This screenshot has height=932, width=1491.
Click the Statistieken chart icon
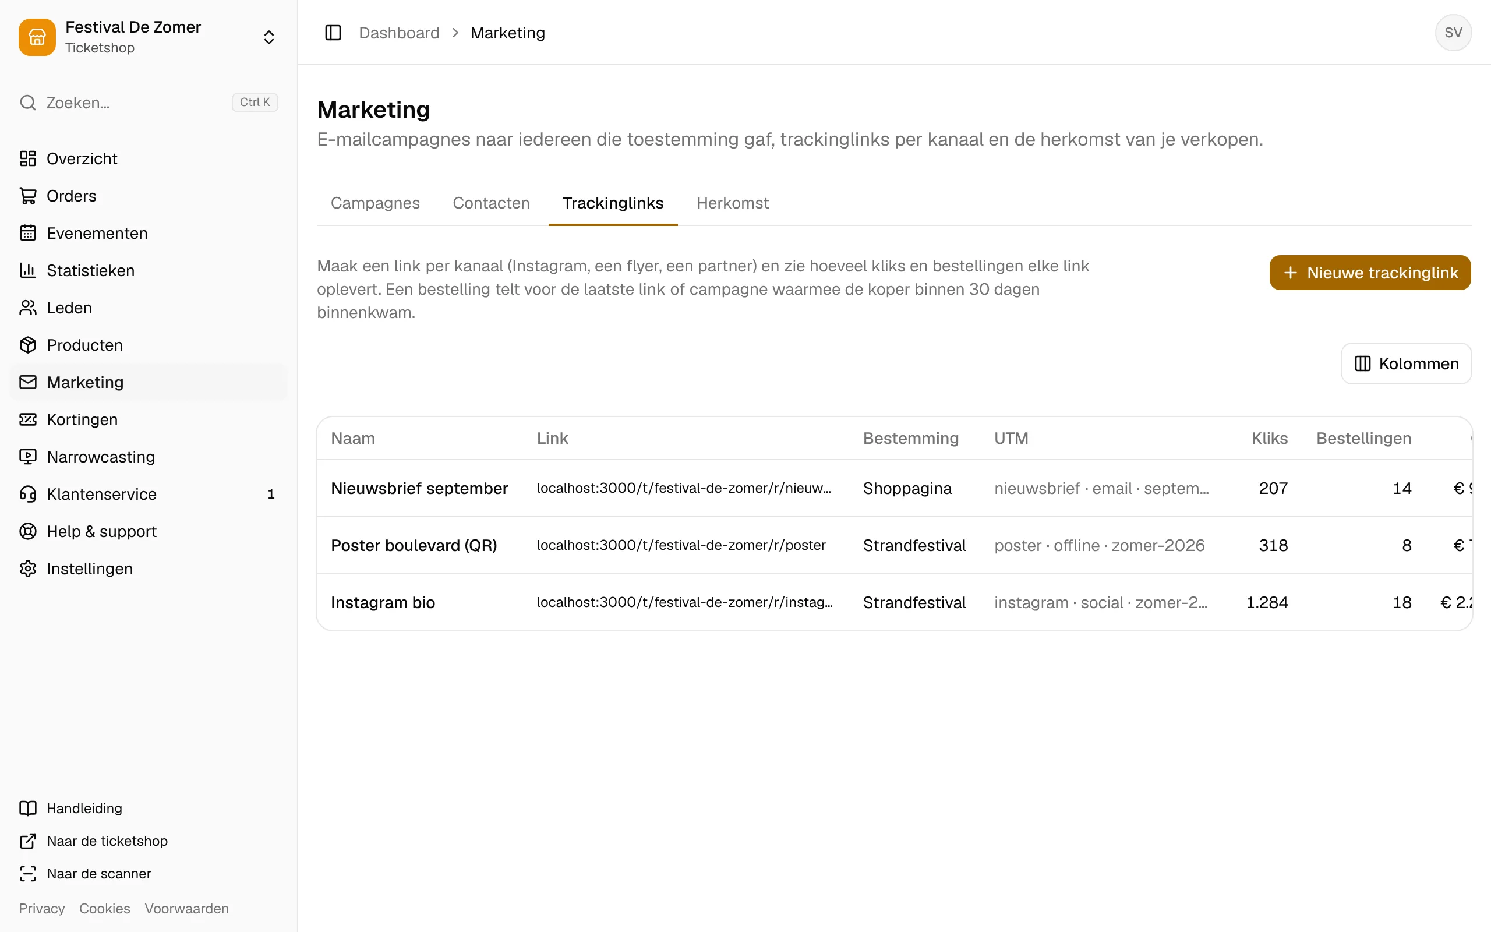[x=28, y=271]
